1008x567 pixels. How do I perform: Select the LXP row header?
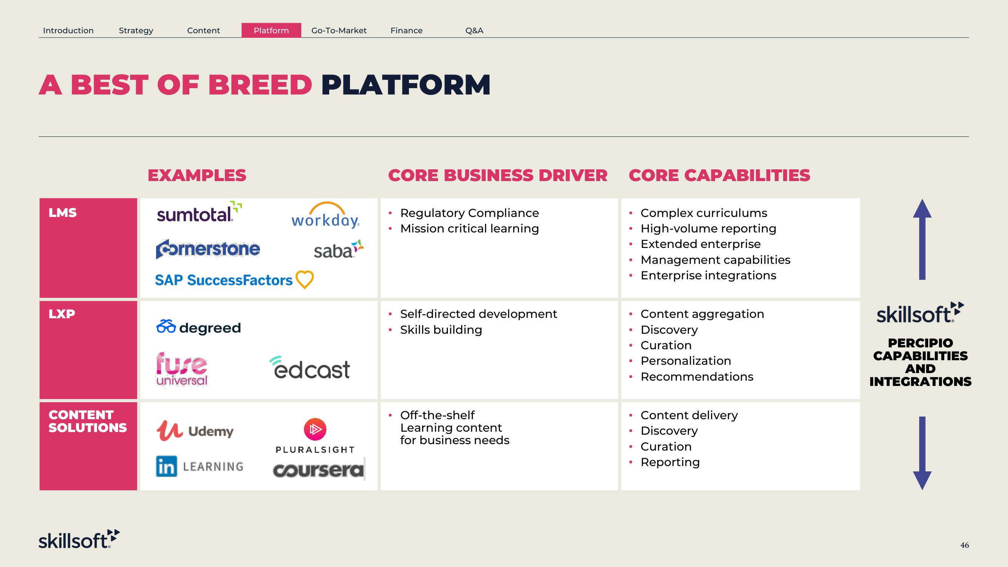[88, 350]
